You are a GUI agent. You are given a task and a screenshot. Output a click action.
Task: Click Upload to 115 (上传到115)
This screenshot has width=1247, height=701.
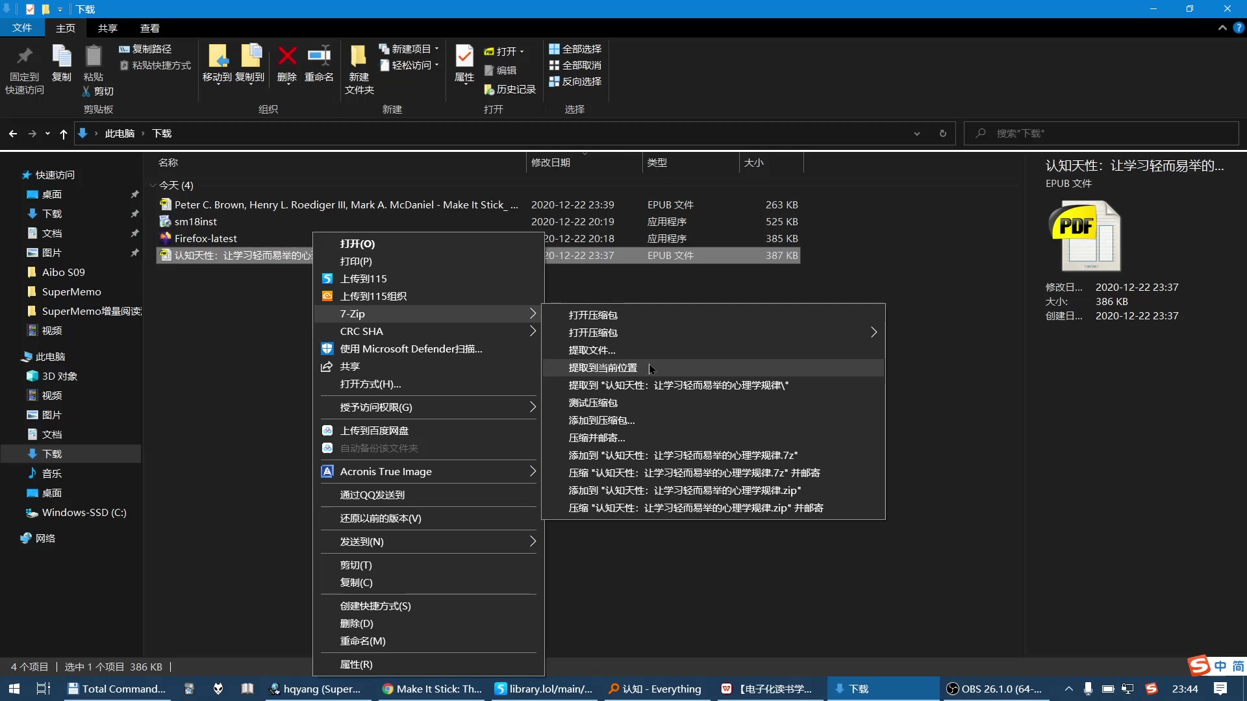tap(428, 279)
